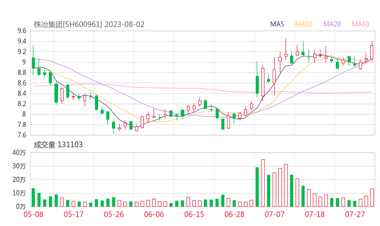Click the 20万 volume axis label

(19, 180)
